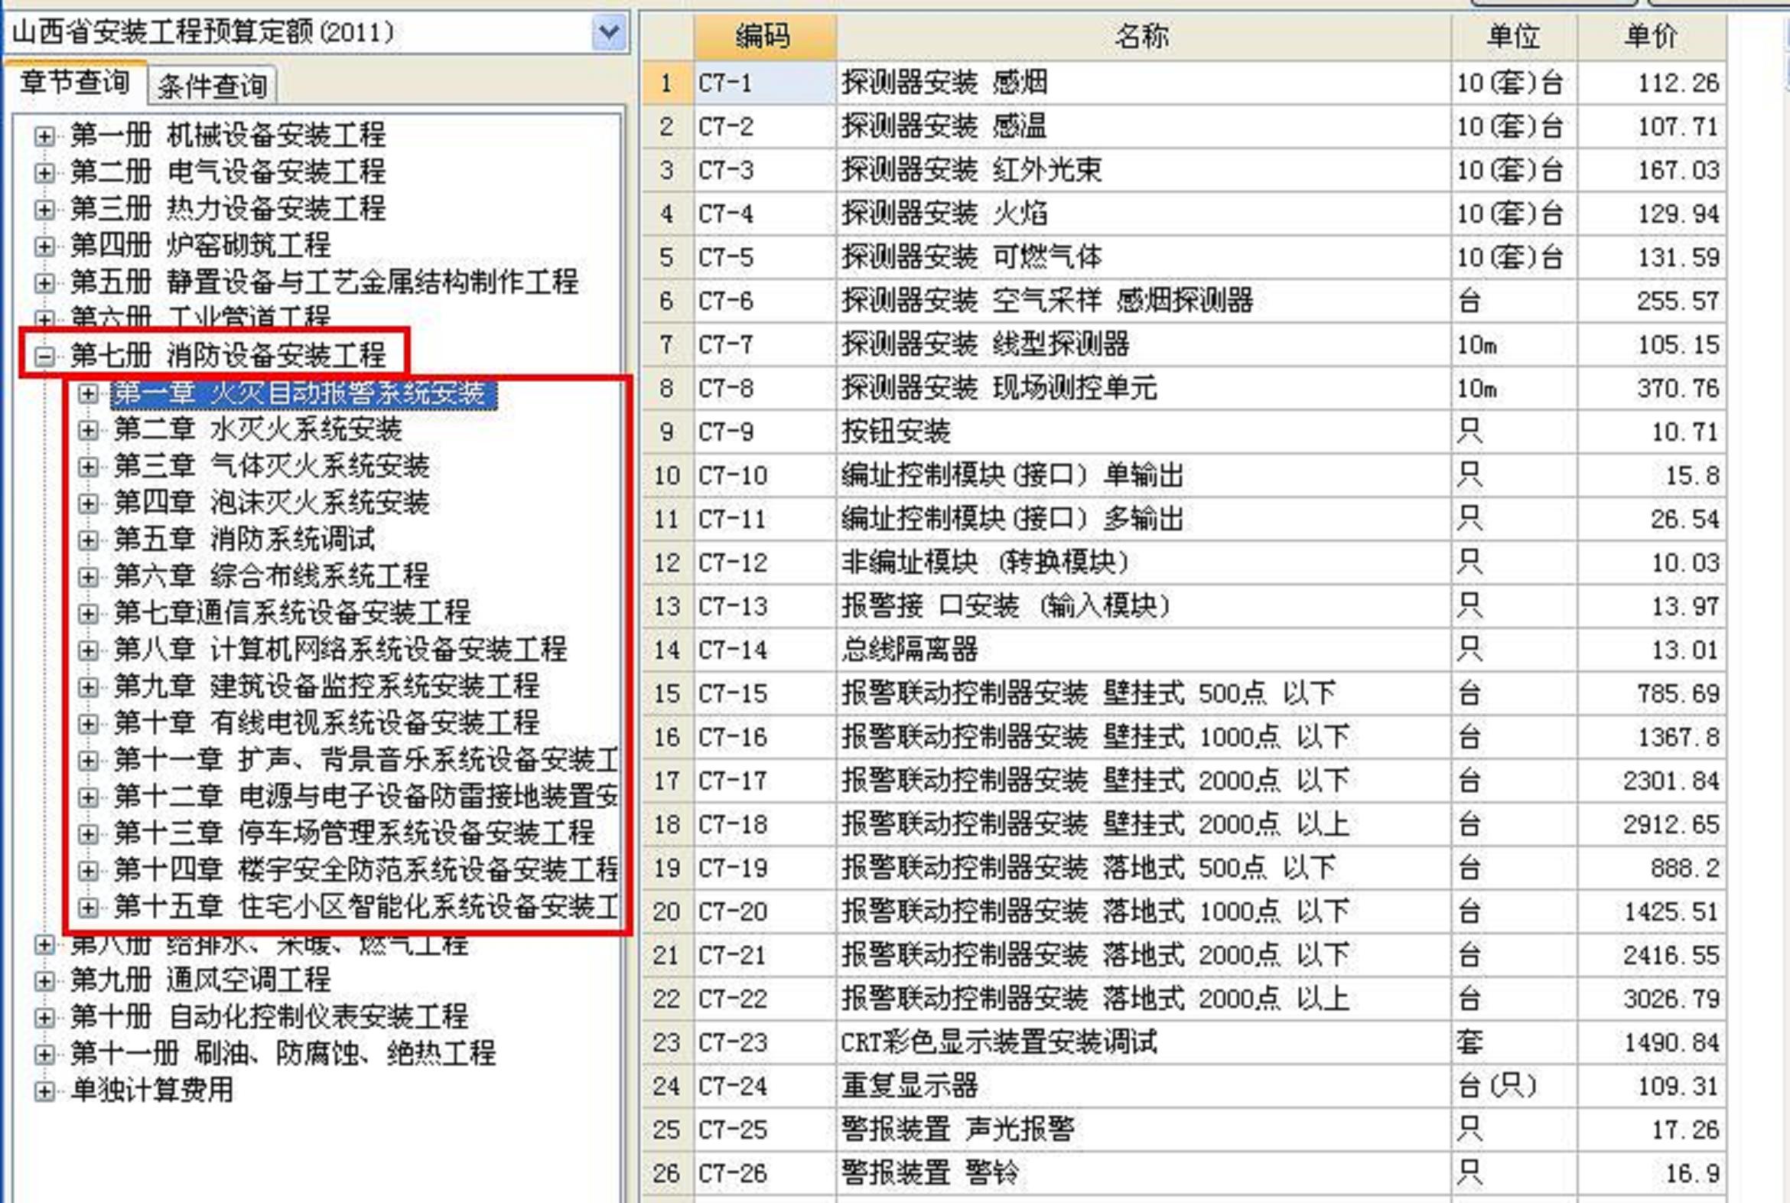Select 第十一章 扩声、背景音乐系统 tree item
Screen dimensions: 1790x1203
[366, 760]
